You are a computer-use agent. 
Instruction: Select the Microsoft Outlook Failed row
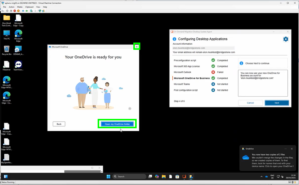tap(201, 72)
